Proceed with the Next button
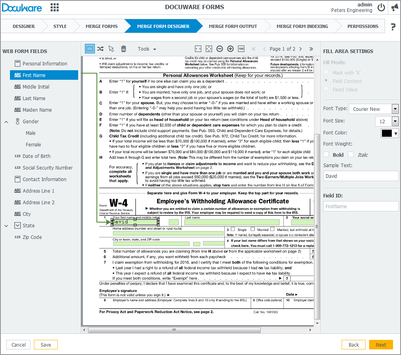 click(381, 344)
